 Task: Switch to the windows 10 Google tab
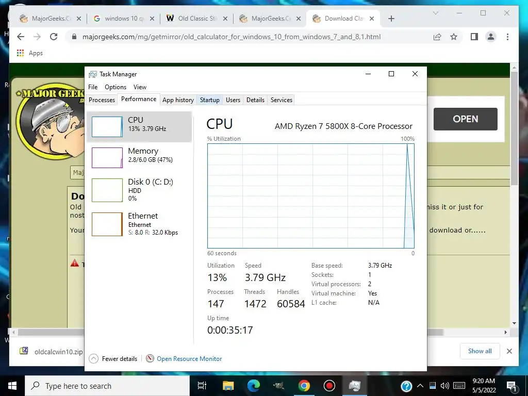124,19
